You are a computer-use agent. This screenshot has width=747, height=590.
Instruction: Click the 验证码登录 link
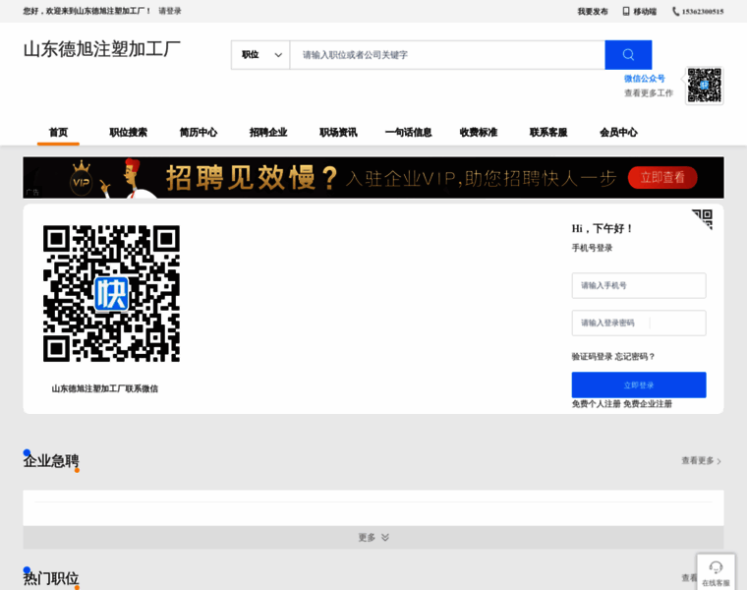click(x=592, y=357)
